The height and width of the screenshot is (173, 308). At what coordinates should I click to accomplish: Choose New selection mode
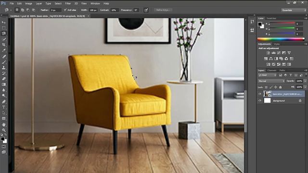(x=17, y=10)
